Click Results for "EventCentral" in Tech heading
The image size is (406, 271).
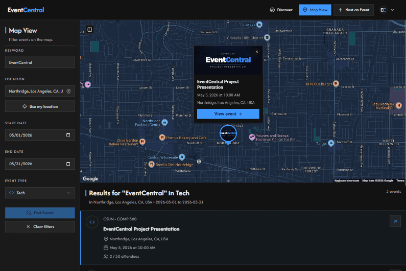(x=139, y=193)
